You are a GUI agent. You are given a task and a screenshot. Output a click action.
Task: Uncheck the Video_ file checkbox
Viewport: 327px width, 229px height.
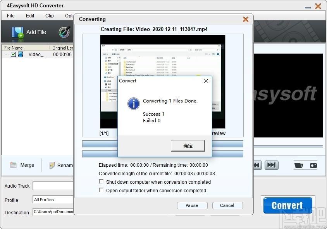coord(13,55)
